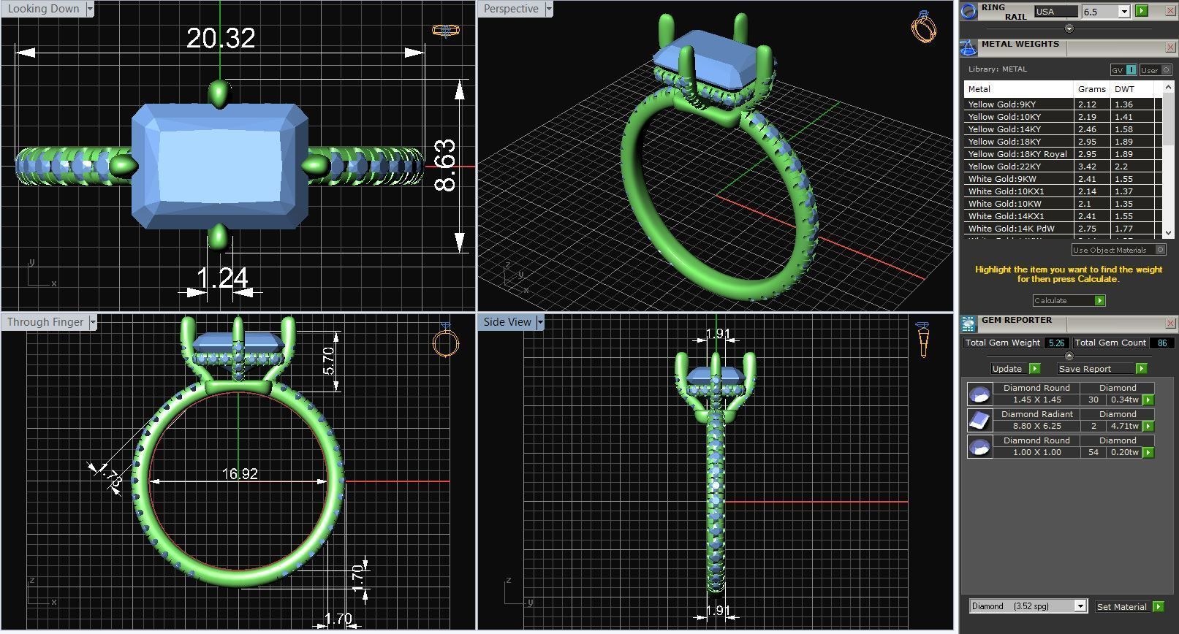Image resolution: width=1179 pixels, height=634 pixels.
Task: Click the 1.45 round diamond gem thumbnail
Action: [x=979, y=394]
